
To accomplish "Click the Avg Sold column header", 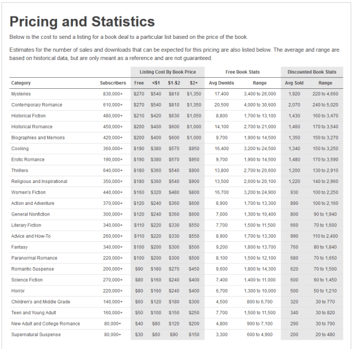I will pos(294,83).
